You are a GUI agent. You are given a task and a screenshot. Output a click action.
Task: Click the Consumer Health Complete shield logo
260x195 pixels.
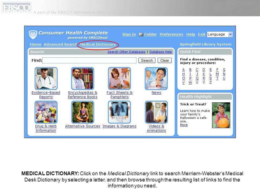tap(33, 34)
